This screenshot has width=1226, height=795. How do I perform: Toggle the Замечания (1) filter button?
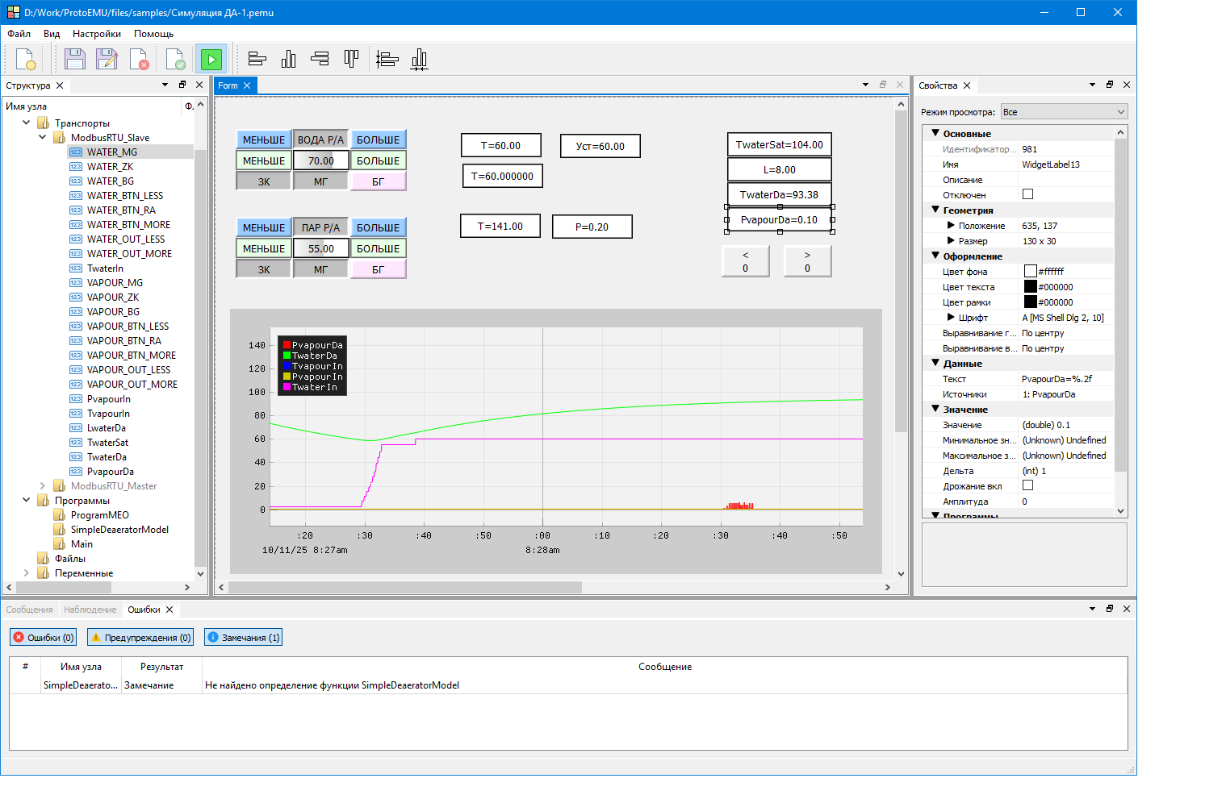(x=243, y=638)
